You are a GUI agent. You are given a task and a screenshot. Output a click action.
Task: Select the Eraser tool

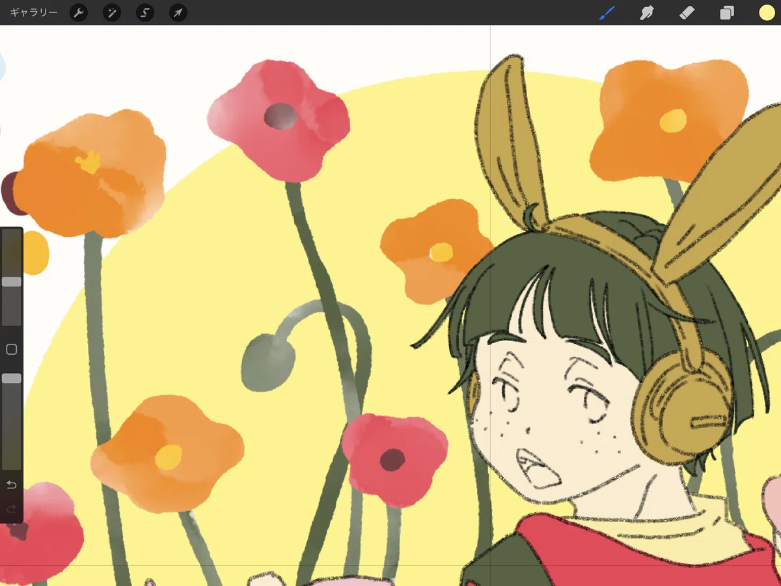click(687, 12)
